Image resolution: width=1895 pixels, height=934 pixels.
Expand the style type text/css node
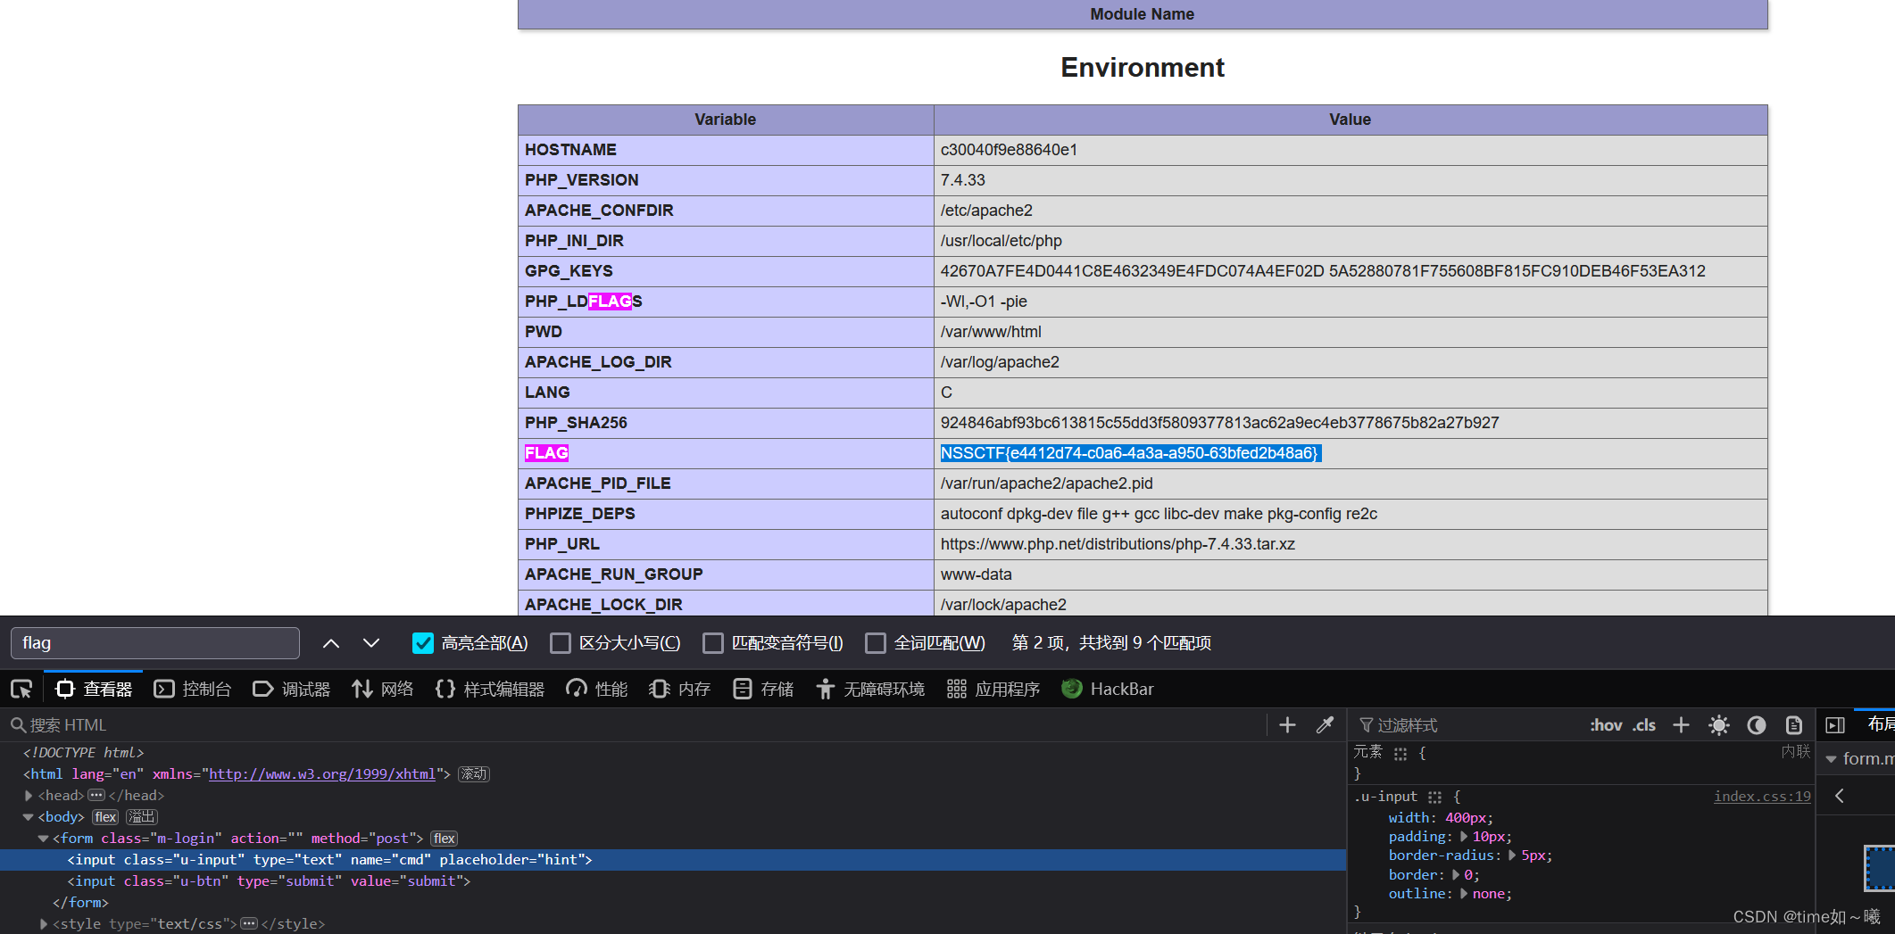pyautogui.click(x=43, y=924)
